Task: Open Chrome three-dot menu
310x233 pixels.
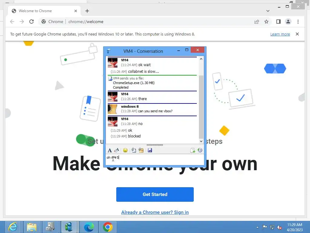Action: pyautogui.click(x=298, y=22)
